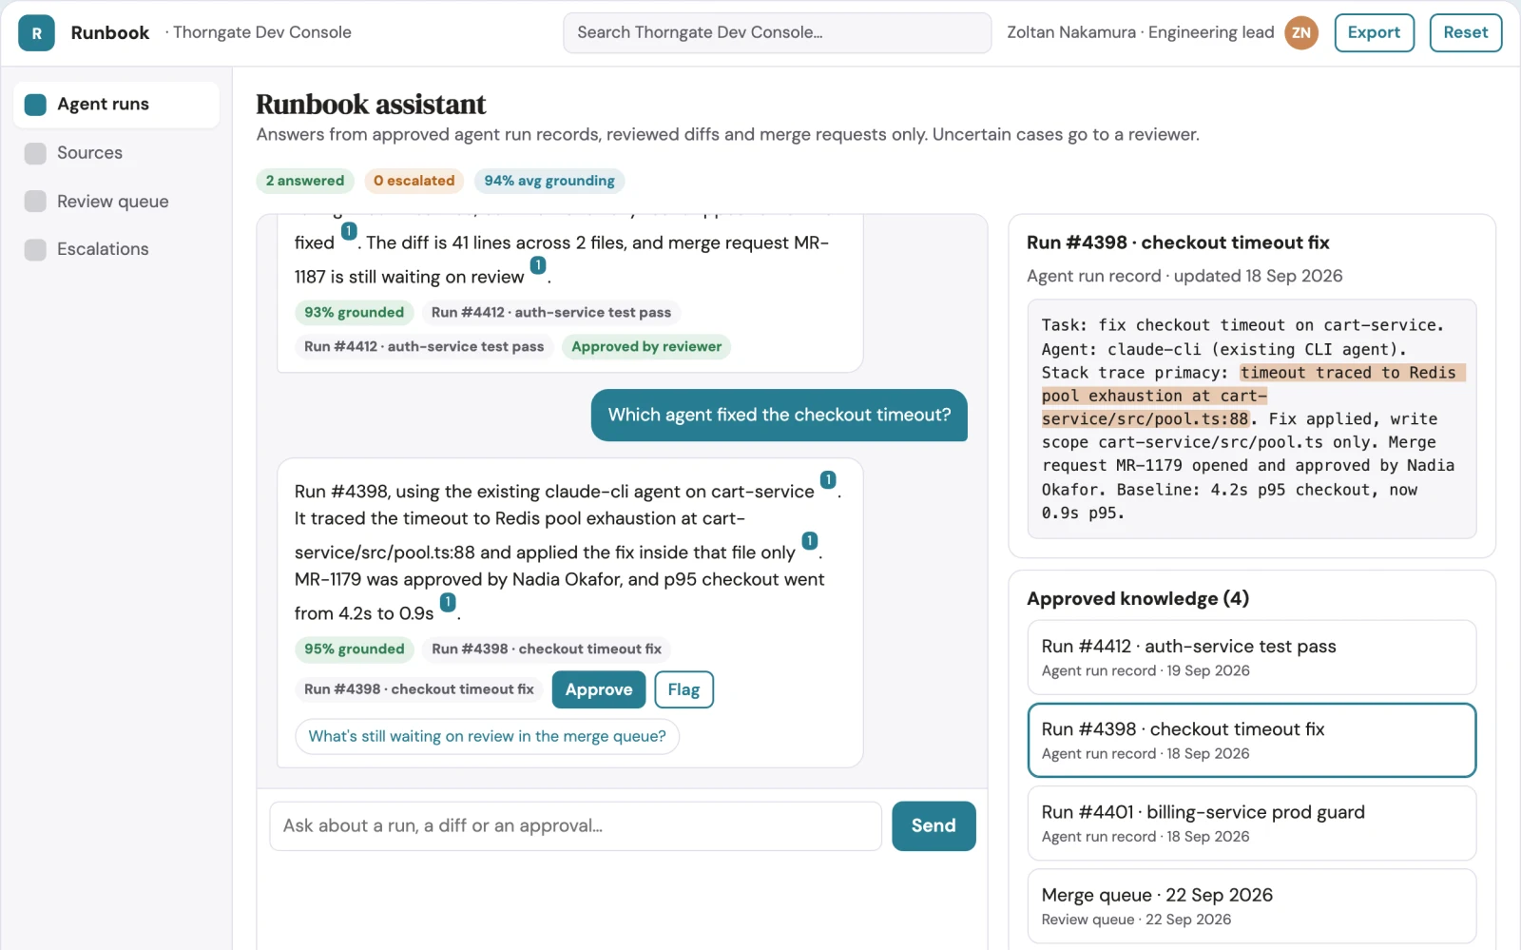Screen dimensions: 1521x950
Task: Open Run #4398 chip beside "95% grounded"
Action: 547,649
